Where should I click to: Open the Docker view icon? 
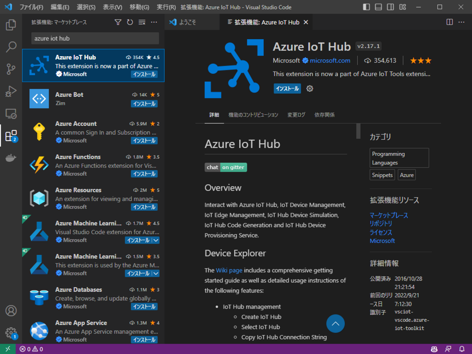[x=11, y=158]
